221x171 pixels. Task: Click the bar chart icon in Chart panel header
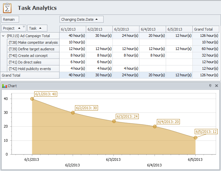pos(5,85)
